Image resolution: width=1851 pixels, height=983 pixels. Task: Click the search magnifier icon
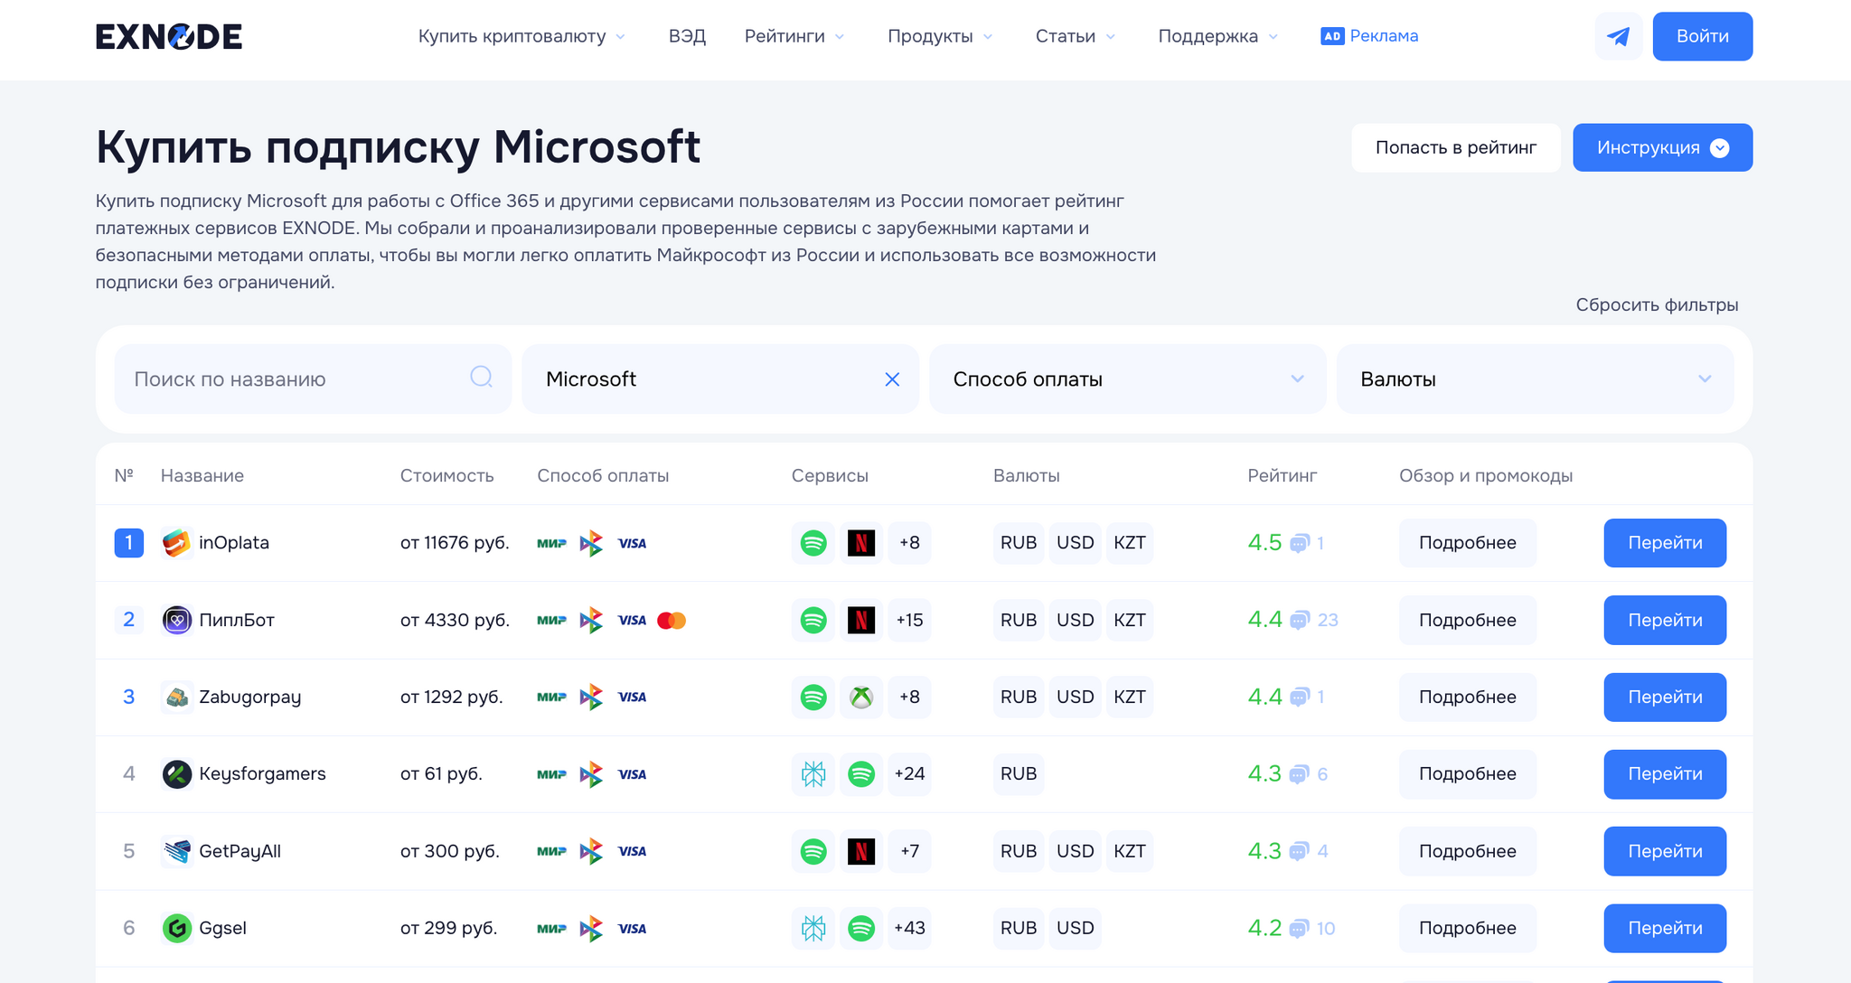(481, 377)
